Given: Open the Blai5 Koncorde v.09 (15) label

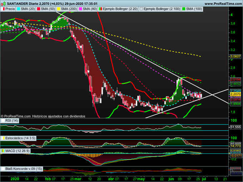Looking at the screenshot, I should tap(24, 169).
